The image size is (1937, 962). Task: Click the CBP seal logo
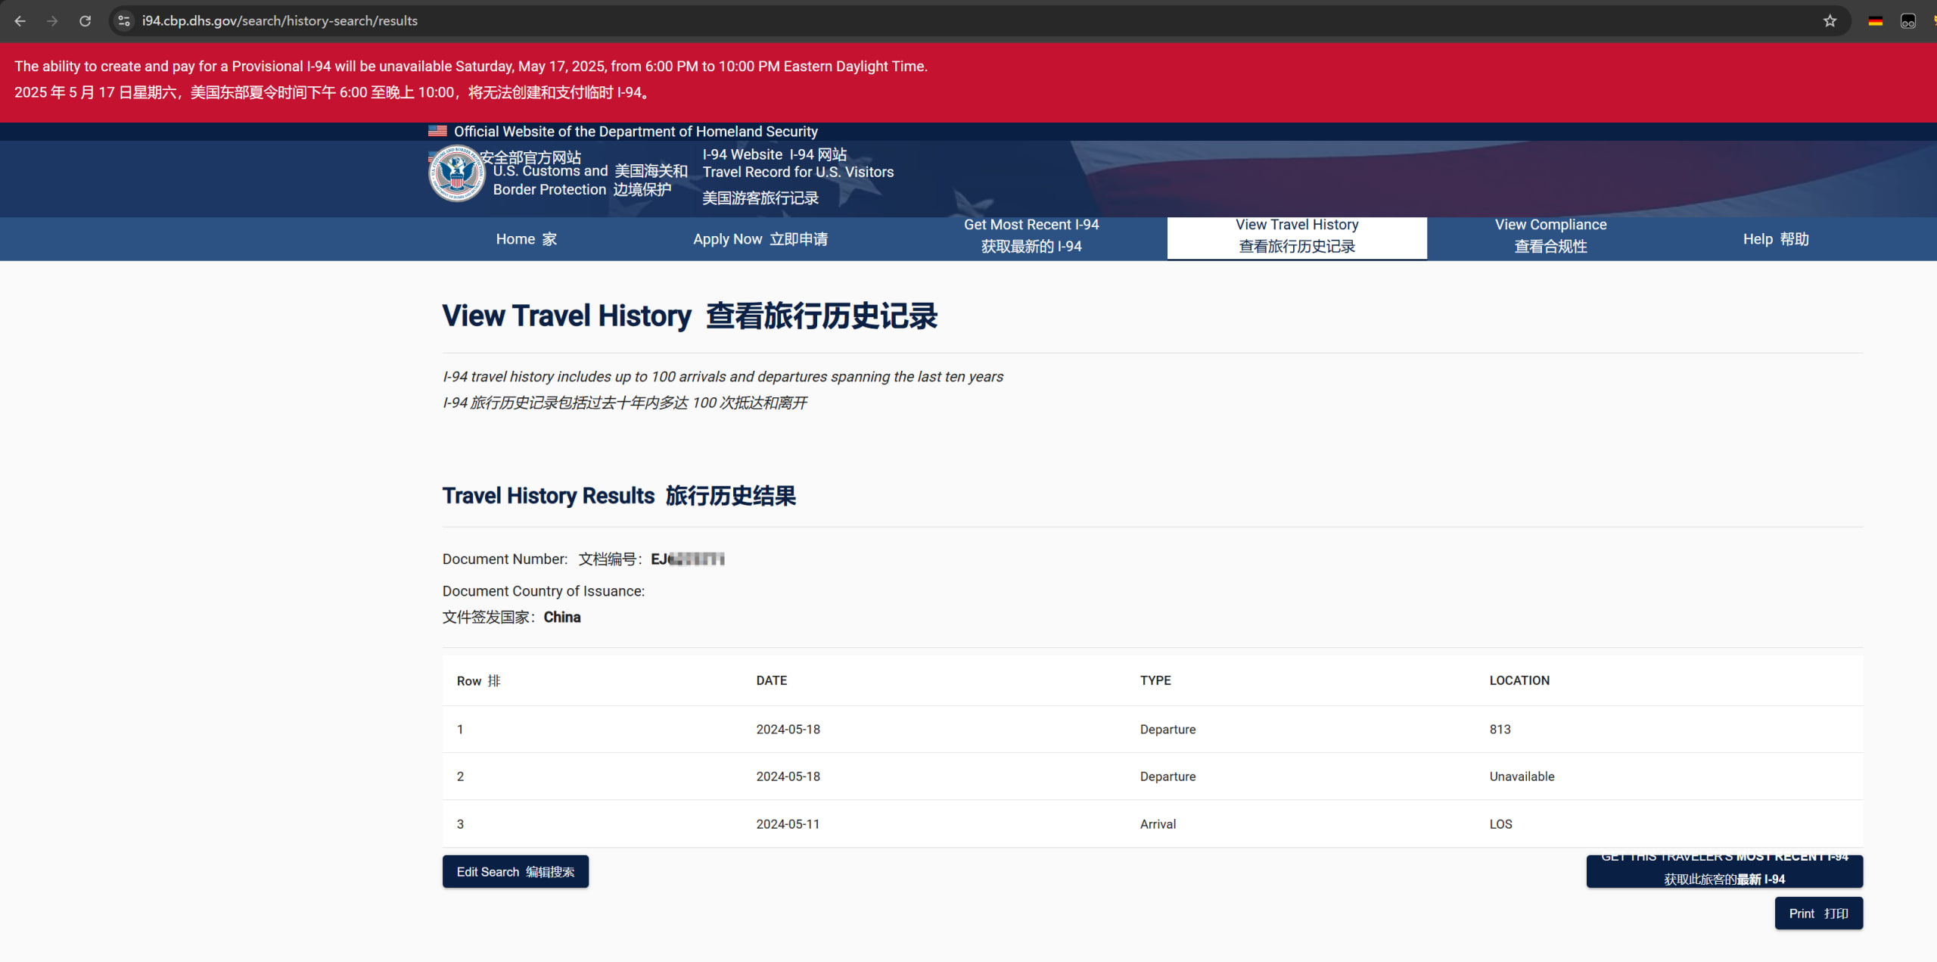456,173
